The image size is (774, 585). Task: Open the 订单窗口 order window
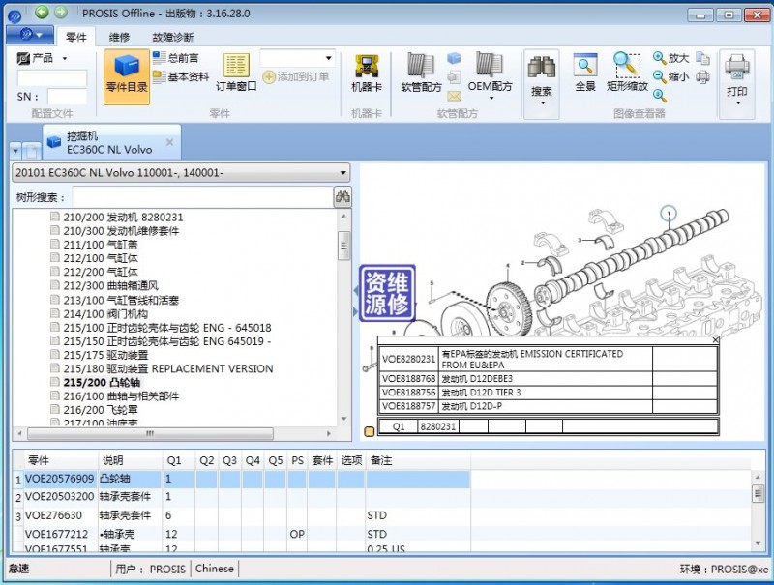236,73
